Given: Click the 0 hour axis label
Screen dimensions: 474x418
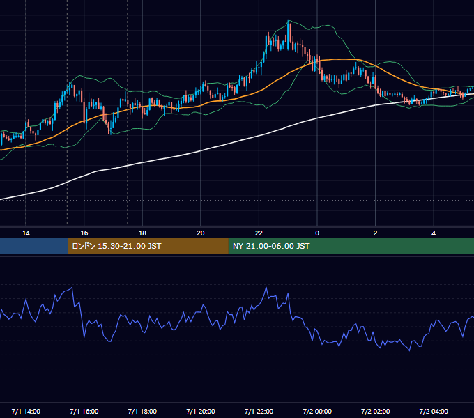Looking at the screenshot, I should click(x=317, y=233).
